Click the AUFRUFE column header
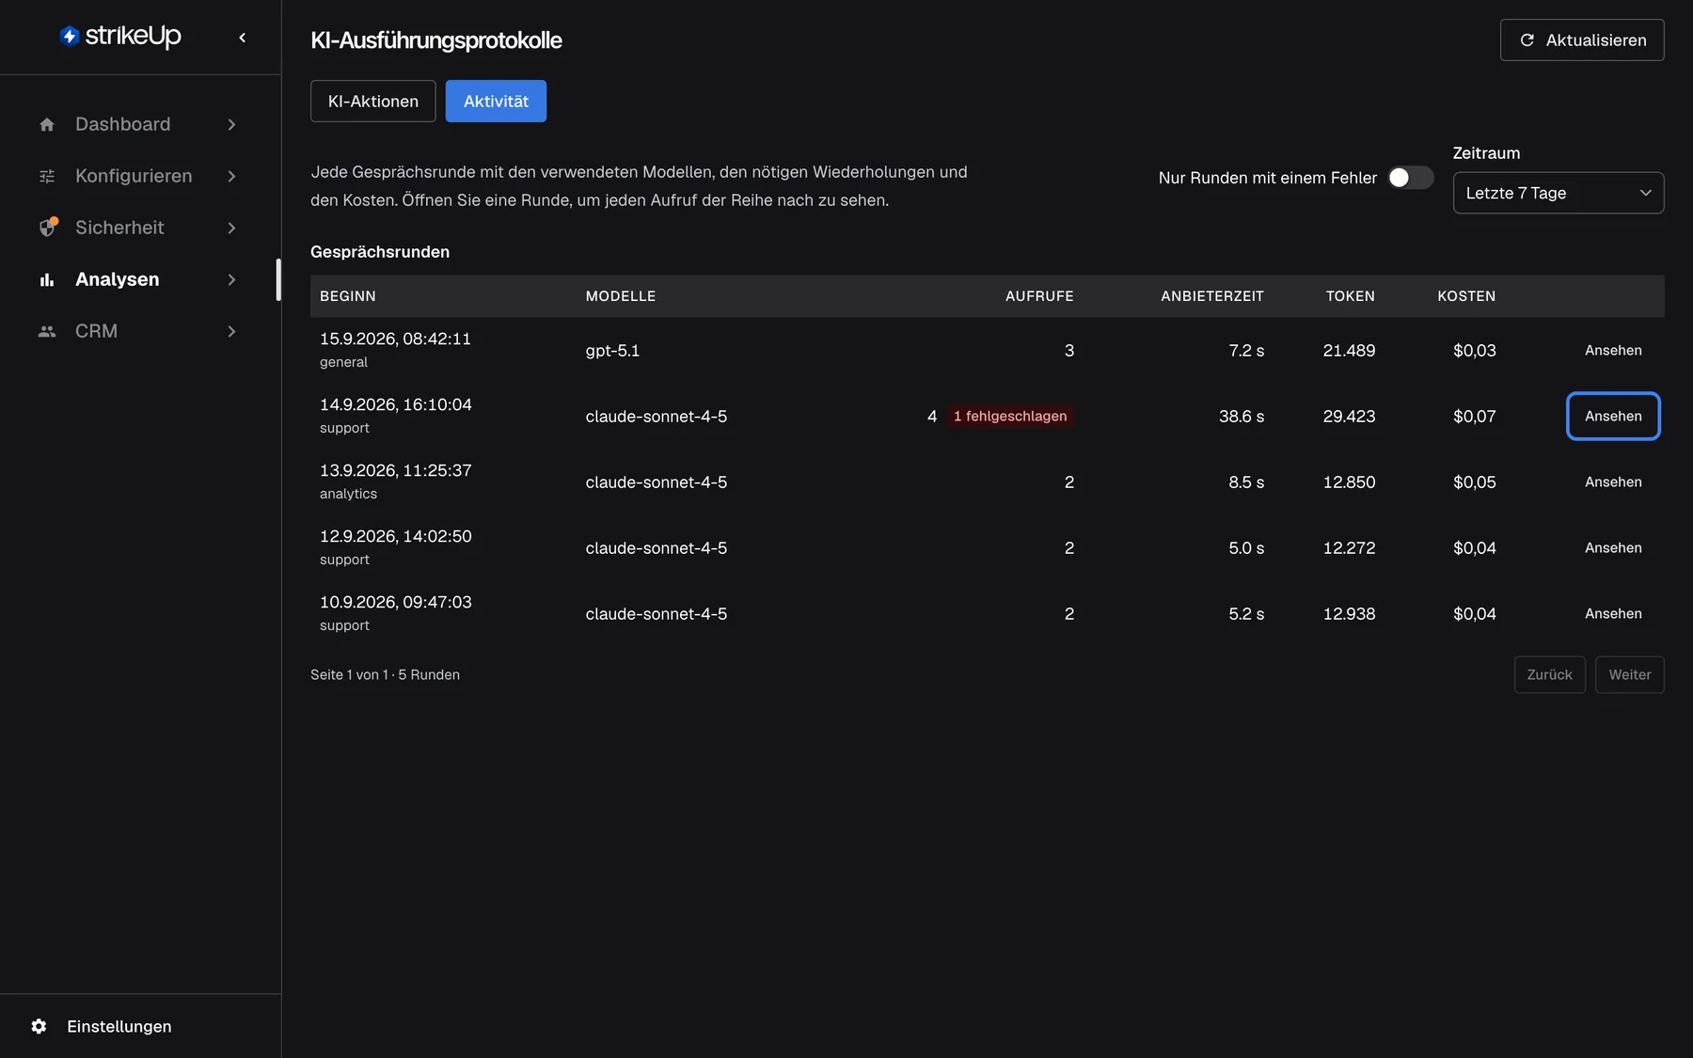The height and width of the screenshot is (1058, 1693). pos(1039,296)
